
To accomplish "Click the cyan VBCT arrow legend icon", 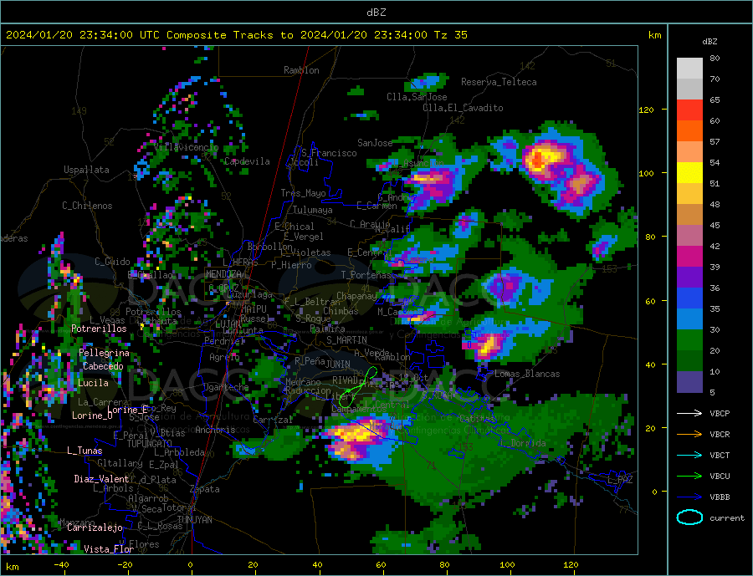I will coord(689,455).
